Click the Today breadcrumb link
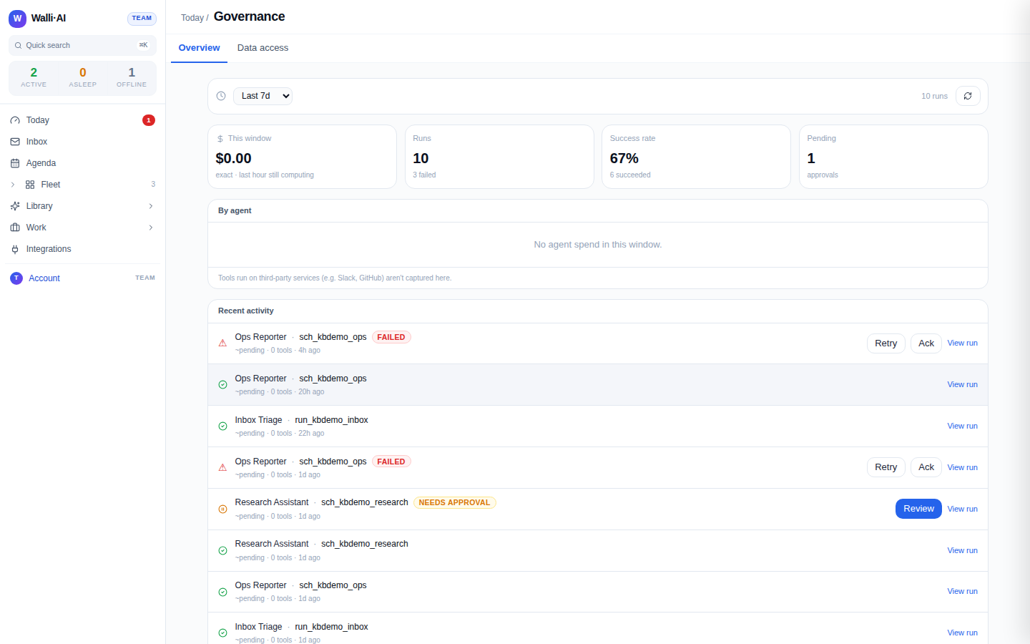The height and width of the screenshot is (644, 1030). (192, 18)
